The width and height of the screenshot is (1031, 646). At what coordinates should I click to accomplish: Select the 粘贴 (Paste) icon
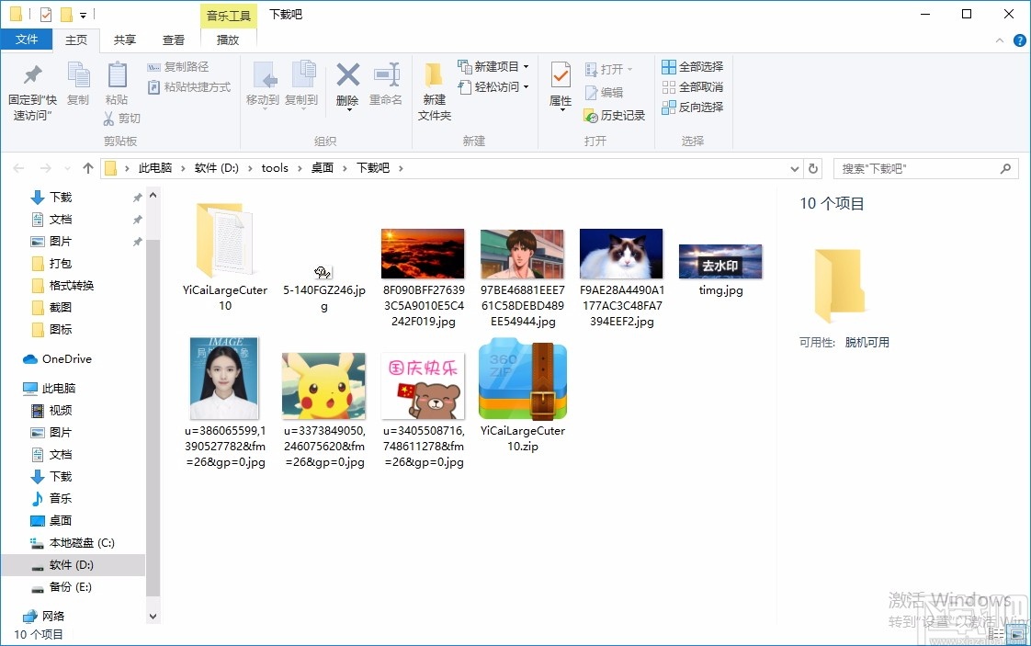tap(117, 85)
